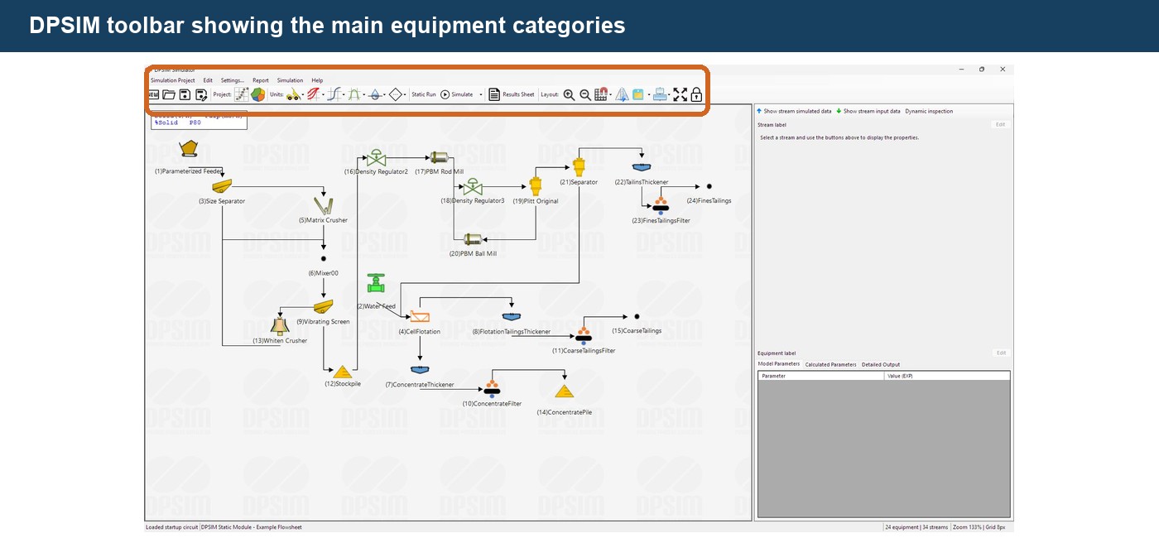Switch to the Calculated Parameters tab
1159x538 pixels.
(x=830, y=364)
